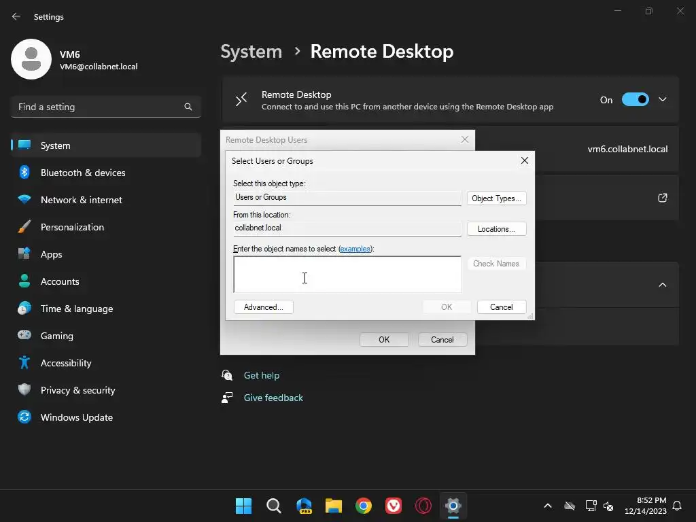Click the VM6 profile avatar
This screenshot has width=696, height=522.
point(31,59)
